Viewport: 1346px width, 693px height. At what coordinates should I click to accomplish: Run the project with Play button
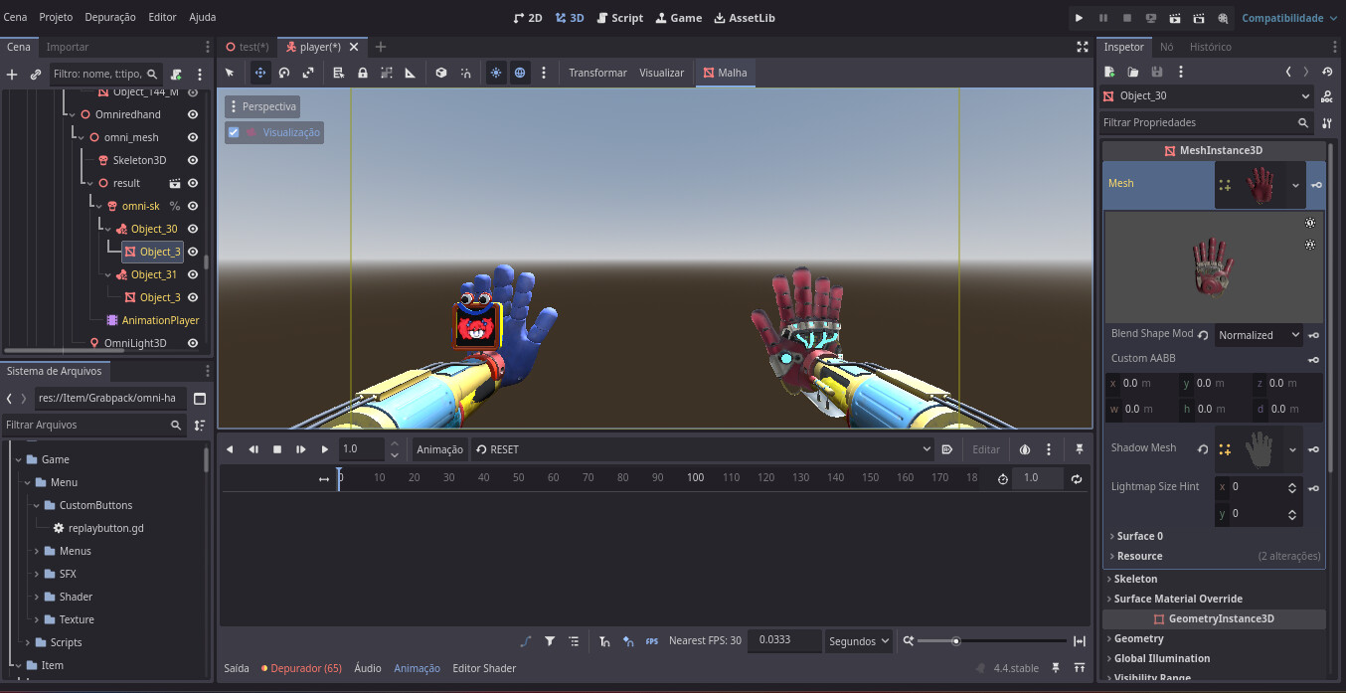1080,18
